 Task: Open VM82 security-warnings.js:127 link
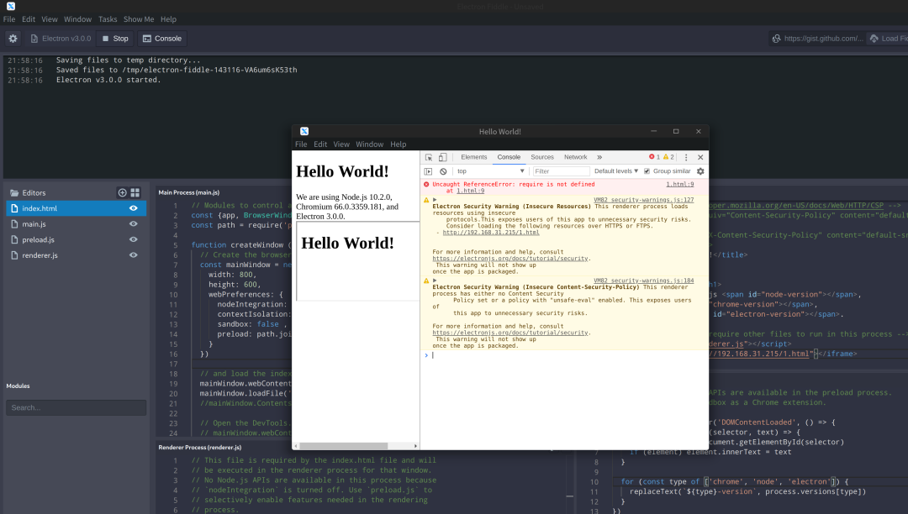643,200
